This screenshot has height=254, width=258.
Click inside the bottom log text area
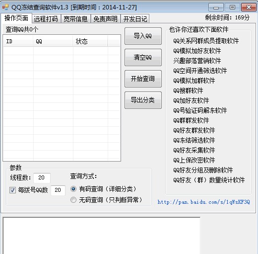click(101, 235)
